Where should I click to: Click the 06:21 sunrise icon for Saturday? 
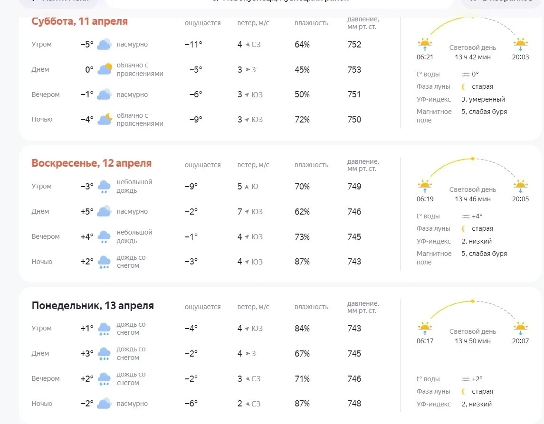click(x=425, y=45)
